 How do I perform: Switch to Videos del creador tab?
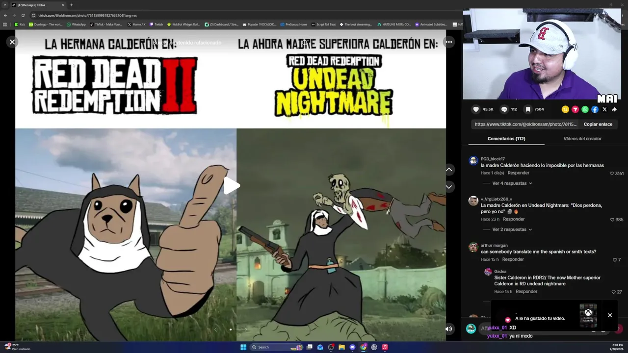click(582, 139)
